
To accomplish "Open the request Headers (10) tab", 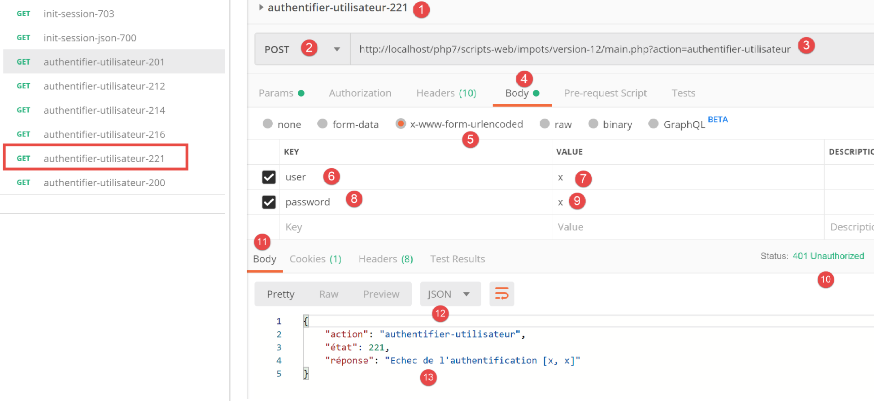I will point(446,93).
